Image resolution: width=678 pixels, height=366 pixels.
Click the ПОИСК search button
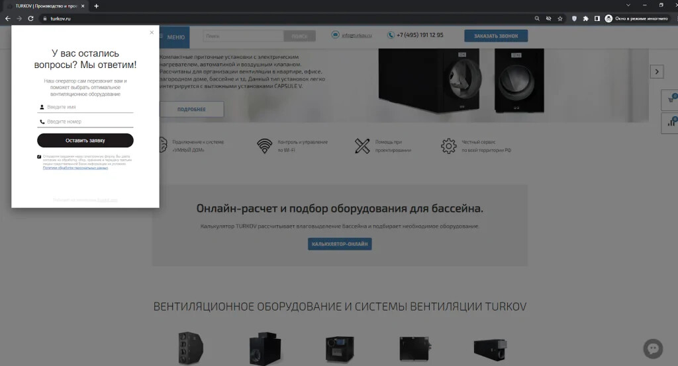pyautogui.click(x=300, y=36)
